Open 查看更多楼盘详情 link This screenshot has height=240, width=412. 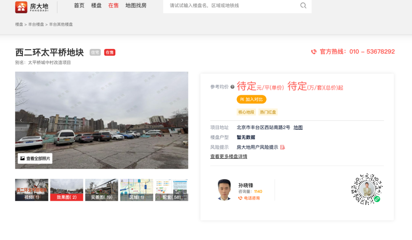point(229,156)
